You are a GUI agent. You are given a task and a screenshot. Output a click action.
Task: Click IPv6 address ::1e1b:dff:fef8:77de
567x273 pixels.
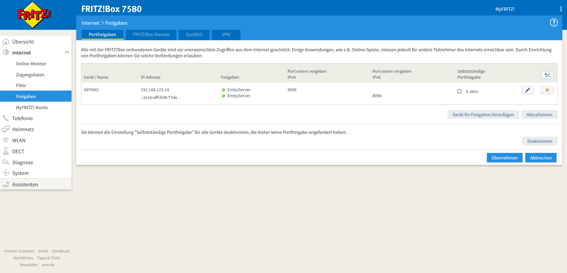click(x=159, y=97)
